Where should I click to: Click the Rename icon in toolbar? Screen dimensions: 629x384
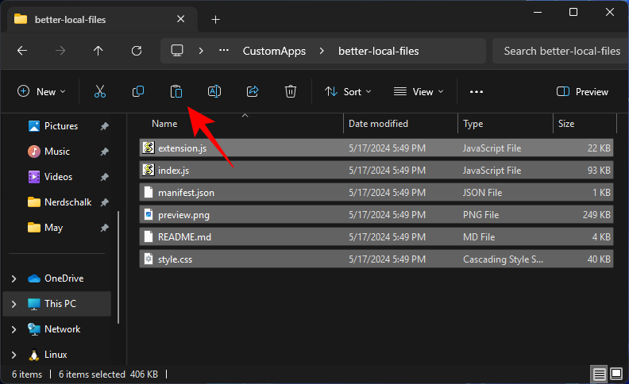pyautogui.click(x=214, y=92)
